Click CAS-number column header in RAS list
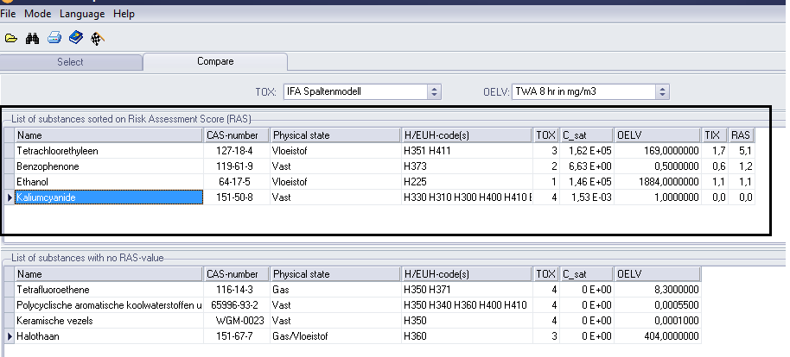The width and height of the screenshot is (790, 357). (x=236, y=135)
